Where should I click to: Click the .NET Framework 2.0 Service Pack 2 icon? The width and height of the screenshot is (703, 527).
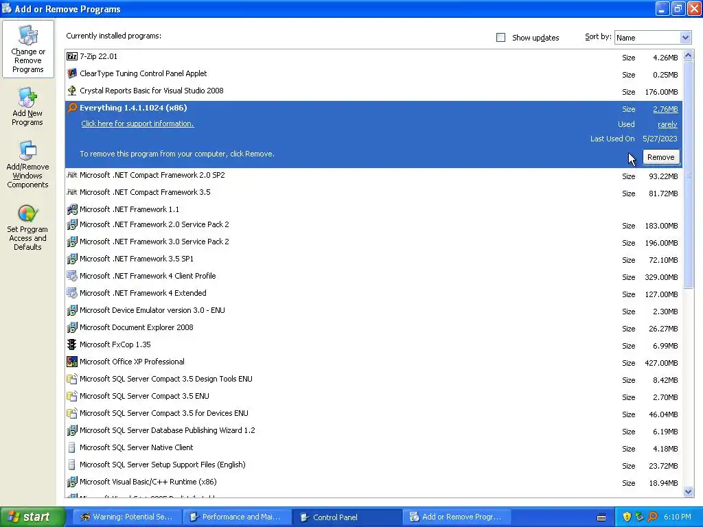[71, 224]
